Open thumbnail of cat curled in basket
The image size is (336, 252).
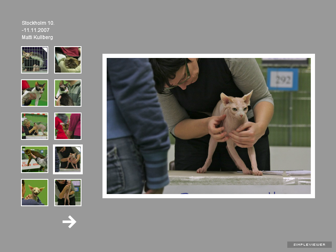coord(68,60)
